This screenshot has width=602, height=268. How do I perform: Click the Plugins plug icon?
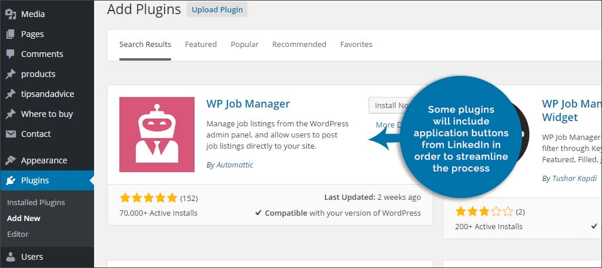11,180
